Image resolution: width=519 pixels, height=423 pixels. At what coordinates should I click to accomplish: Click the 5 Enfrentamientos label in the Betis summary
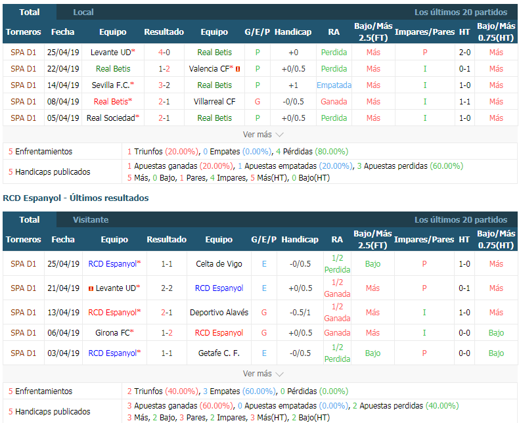click(x=40, y=152)
